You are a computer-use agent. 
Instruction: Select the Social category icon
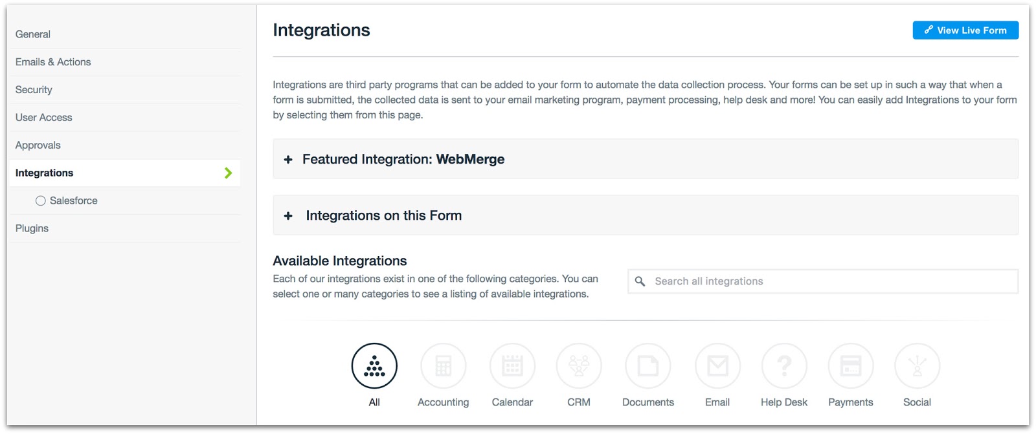[917, 366]
